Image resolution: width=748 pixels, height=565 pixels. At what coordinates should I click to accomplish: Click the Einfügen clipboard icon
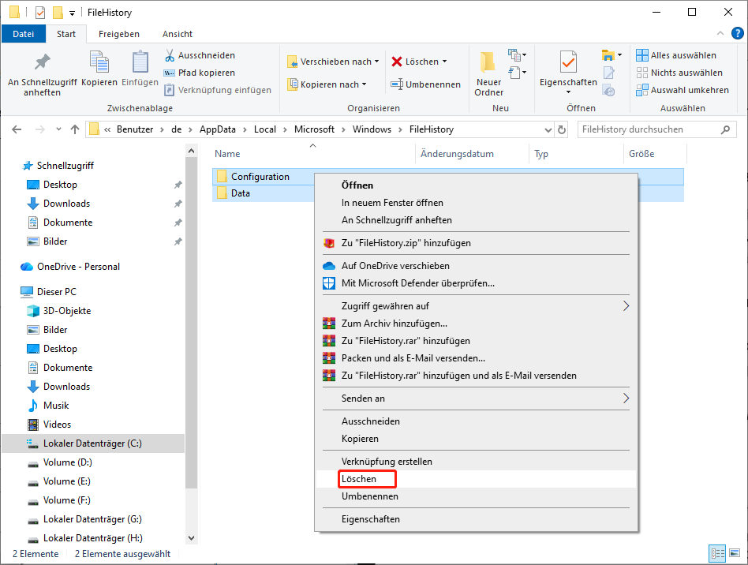click(140, 62)
